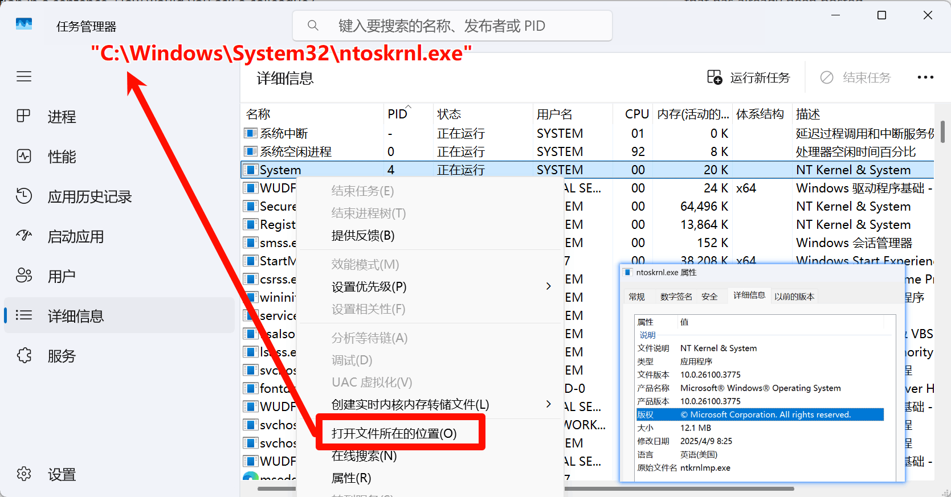Image resolution: width=951 pixels, height=497 pixels.
Task: Sort by PID column header
Action: tap(408, 114)
